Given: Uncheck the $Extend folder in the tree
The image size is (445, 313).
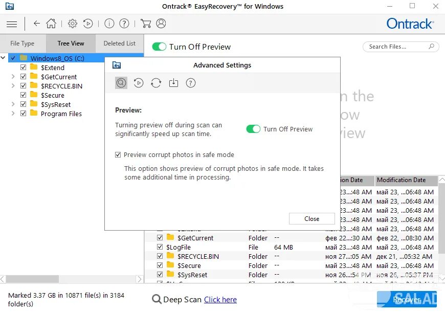Looking at the screenshot, I should click(23, 67).
